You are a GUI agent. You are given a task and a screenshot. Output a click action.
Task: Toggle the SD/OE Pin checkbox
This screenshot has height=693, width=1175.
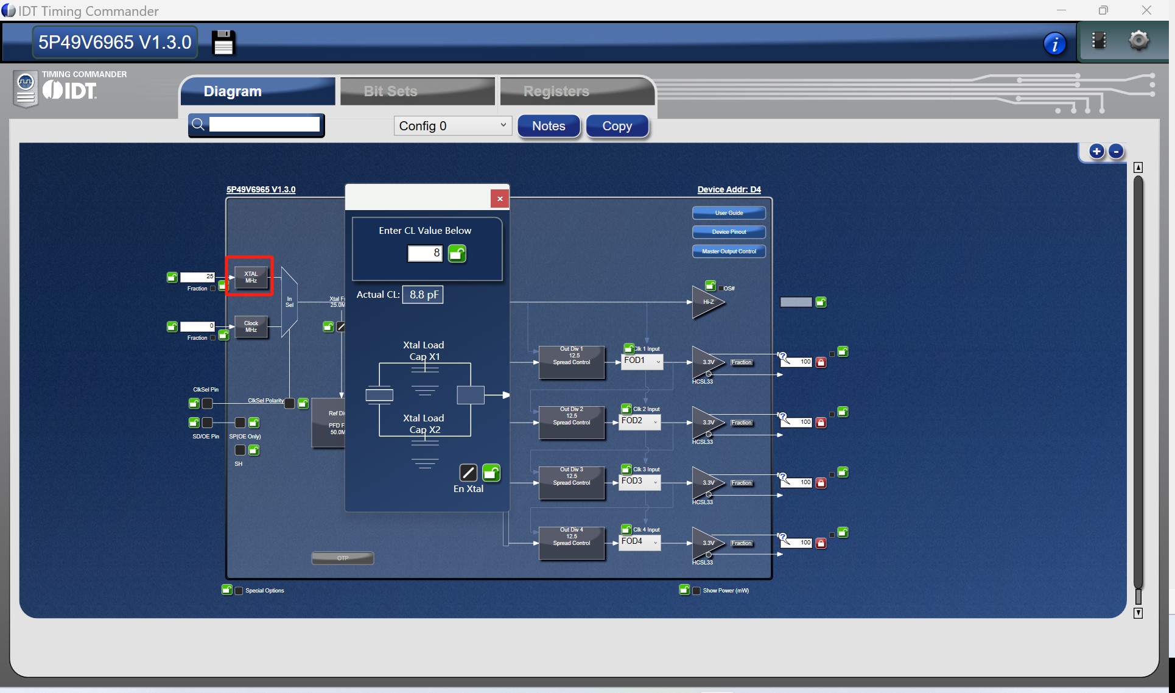point(208,423)
